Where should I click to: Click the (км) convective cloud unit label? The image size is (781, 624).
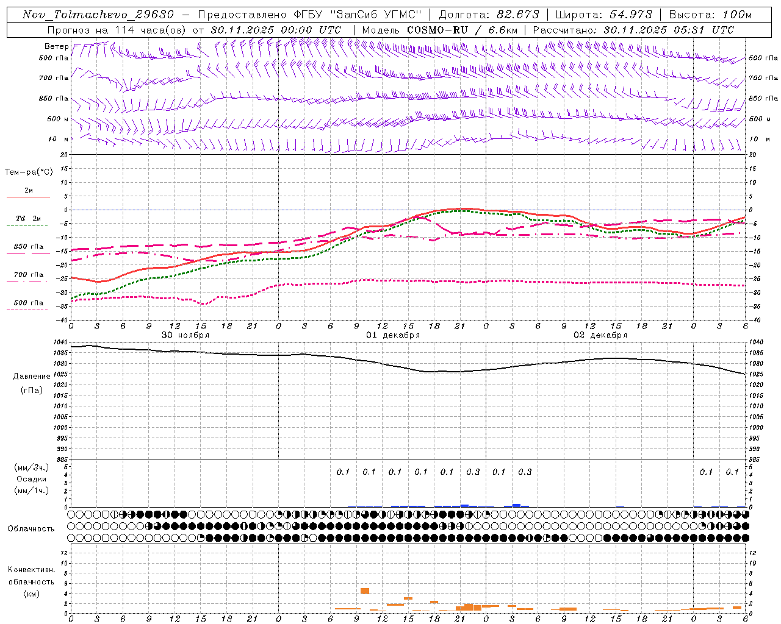(x=32, y=594)
